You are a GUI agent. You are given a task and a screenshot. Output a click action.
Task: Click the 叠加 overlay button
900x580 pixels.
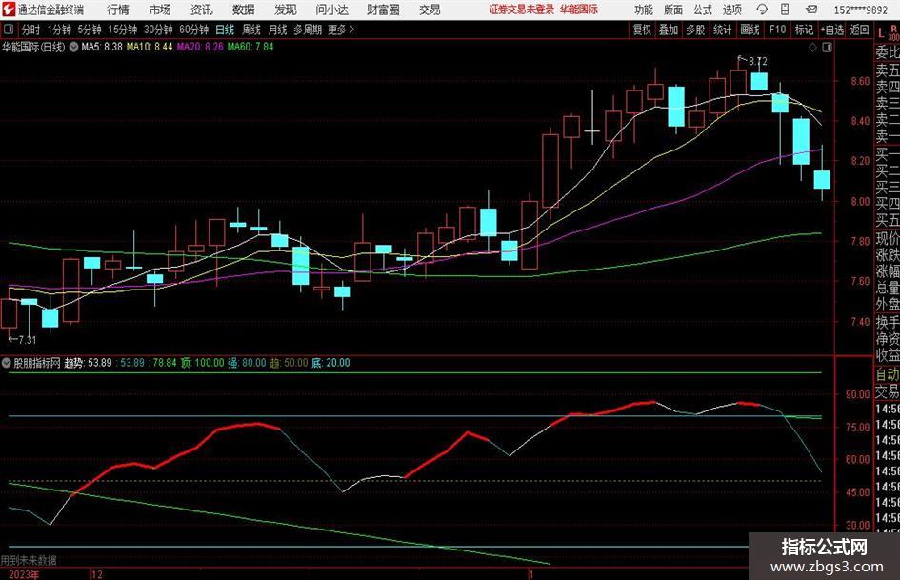point(669,30)
